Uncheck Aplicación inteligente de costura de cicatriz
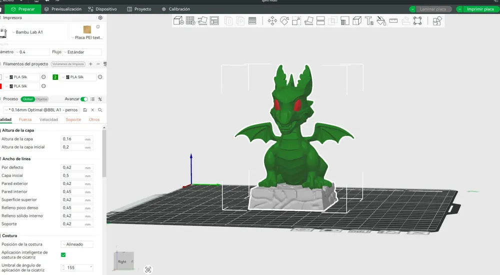This screenshot has width=500, height=275. tap(63, 254)
